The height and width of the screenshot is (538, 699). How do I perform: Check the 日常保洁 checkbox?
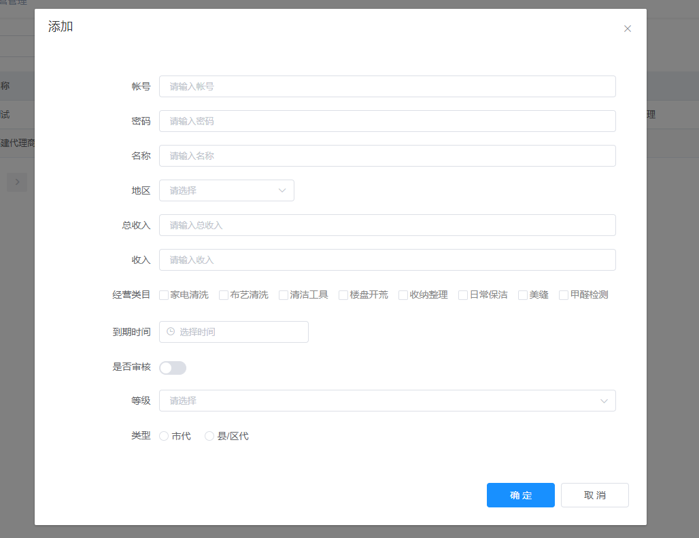(x=463, y=295)
